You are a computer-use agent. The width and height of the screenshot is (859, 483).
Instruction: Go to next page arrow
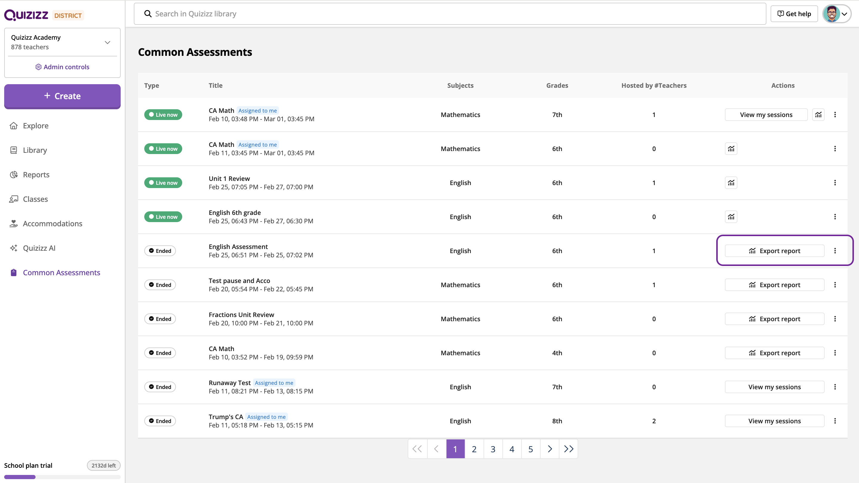coord(550,449)
